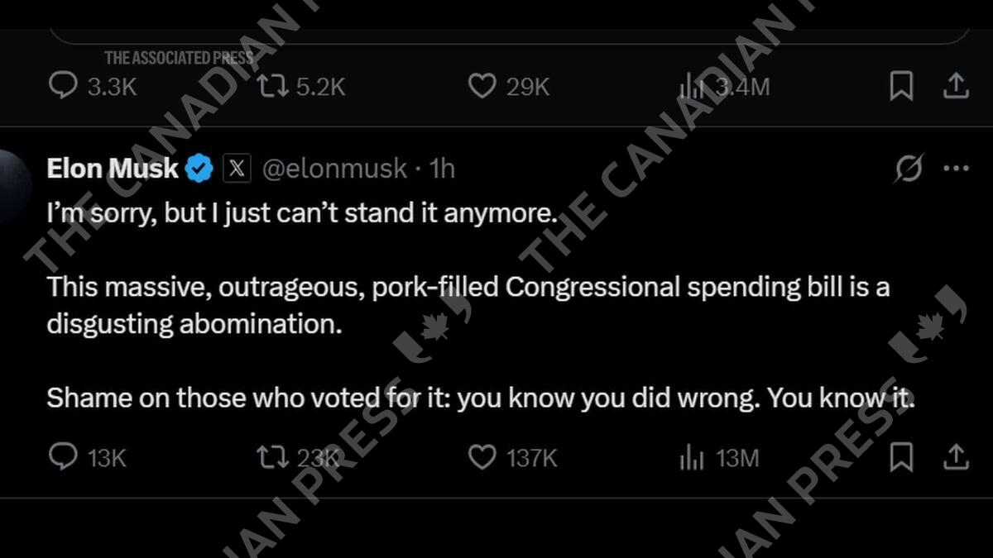
Task: Reply to the top post with 3.3K replies
Action: pos(64,86)
